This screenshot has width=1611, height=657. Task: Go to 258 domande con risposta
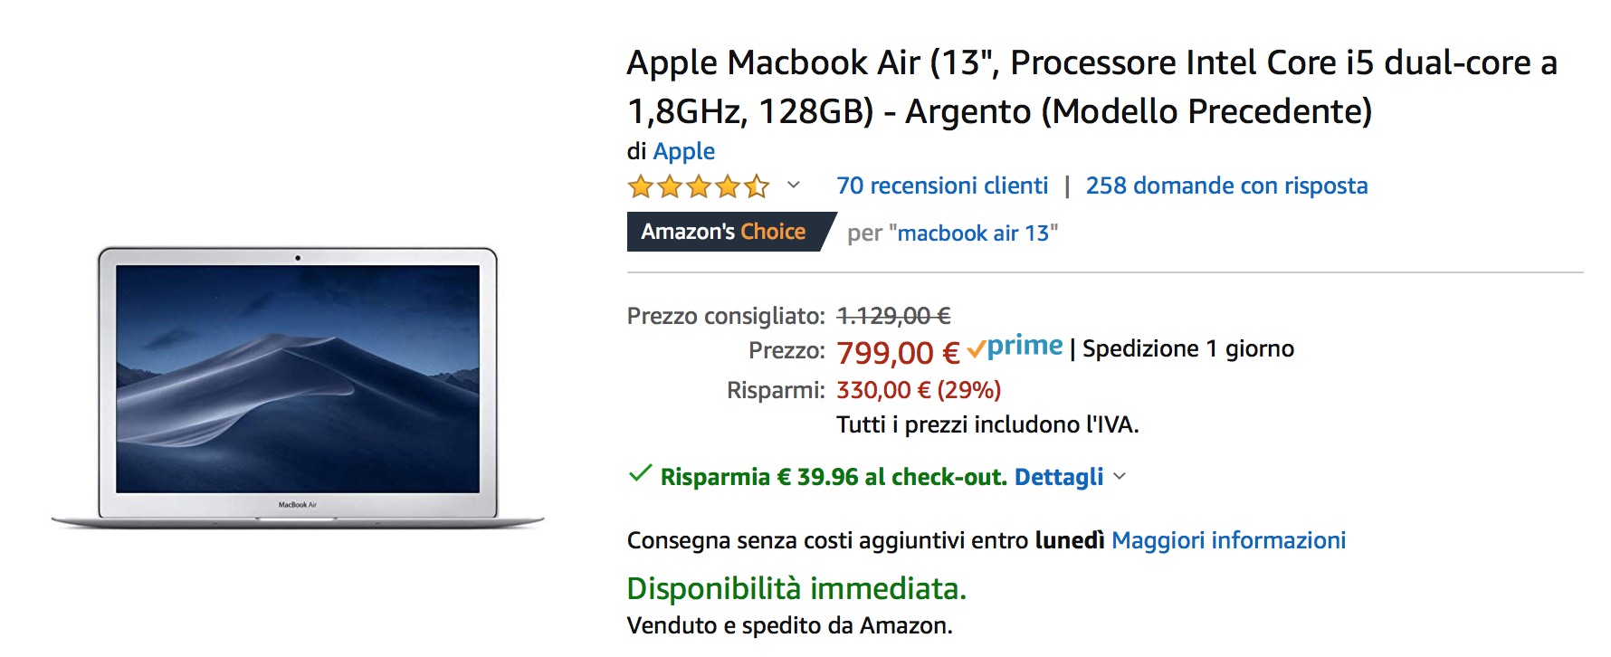click(1226, 186)
